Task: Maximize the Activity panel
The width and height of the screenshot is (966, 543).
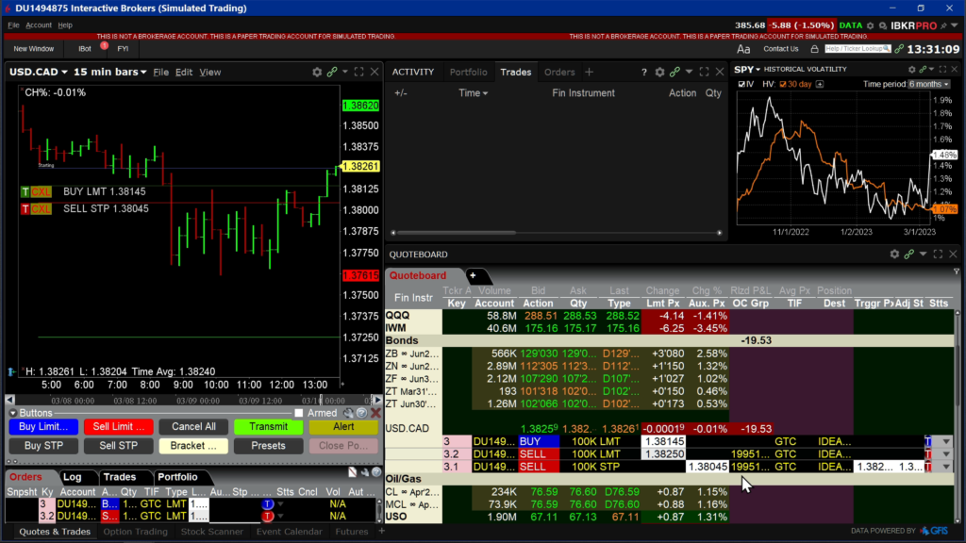Action: pos(704,72)
